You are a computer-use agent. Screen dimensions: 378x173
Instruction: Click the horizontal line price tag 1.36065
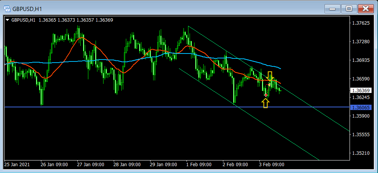click(361, 107)
